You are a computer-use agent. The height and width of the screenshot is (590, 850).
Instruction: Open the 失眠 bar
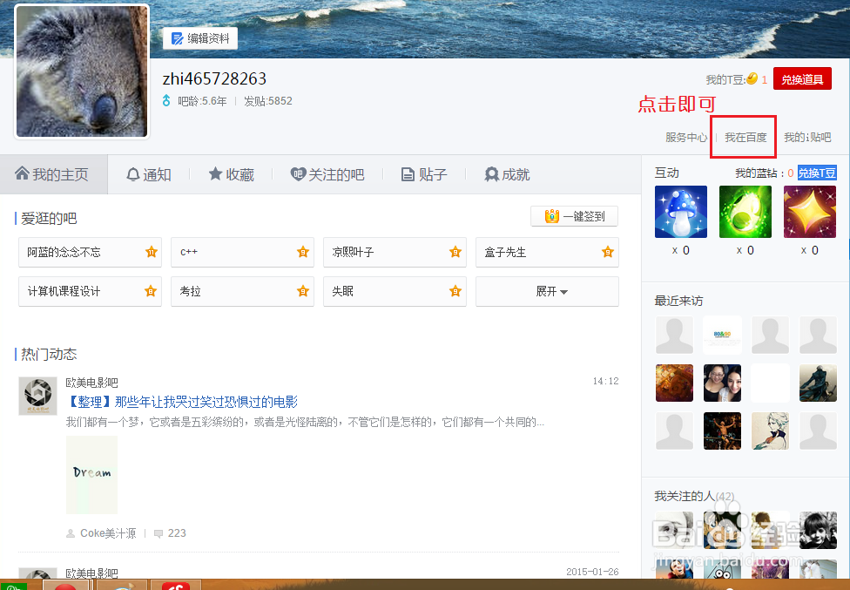coord(395,291)
